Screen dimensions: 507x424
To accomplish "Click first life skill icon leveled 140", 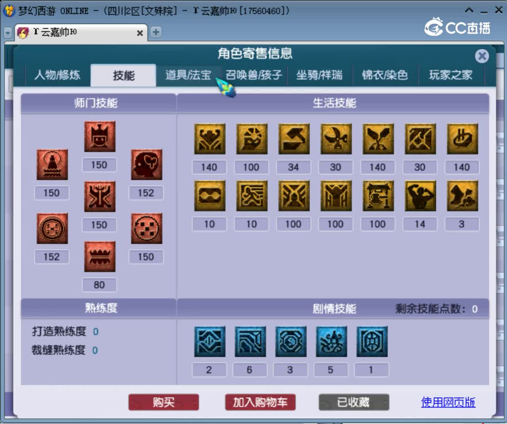I will [210, 139].
